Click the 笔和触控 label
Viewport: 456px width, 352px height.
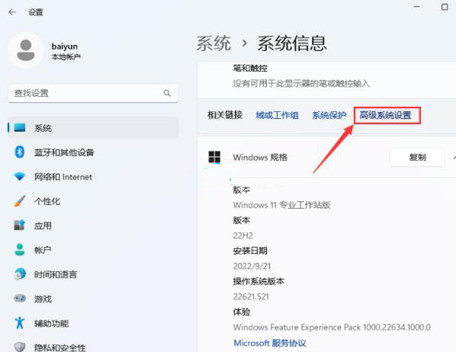[x=250, y=68]
